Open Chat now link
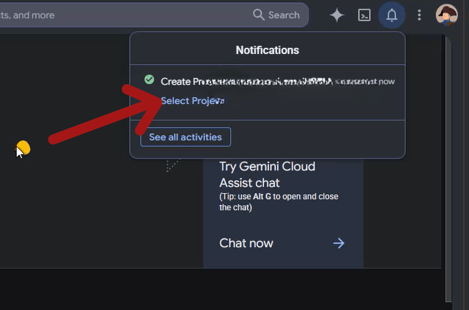Screen dimensions: 469x310 coord(246,243)
